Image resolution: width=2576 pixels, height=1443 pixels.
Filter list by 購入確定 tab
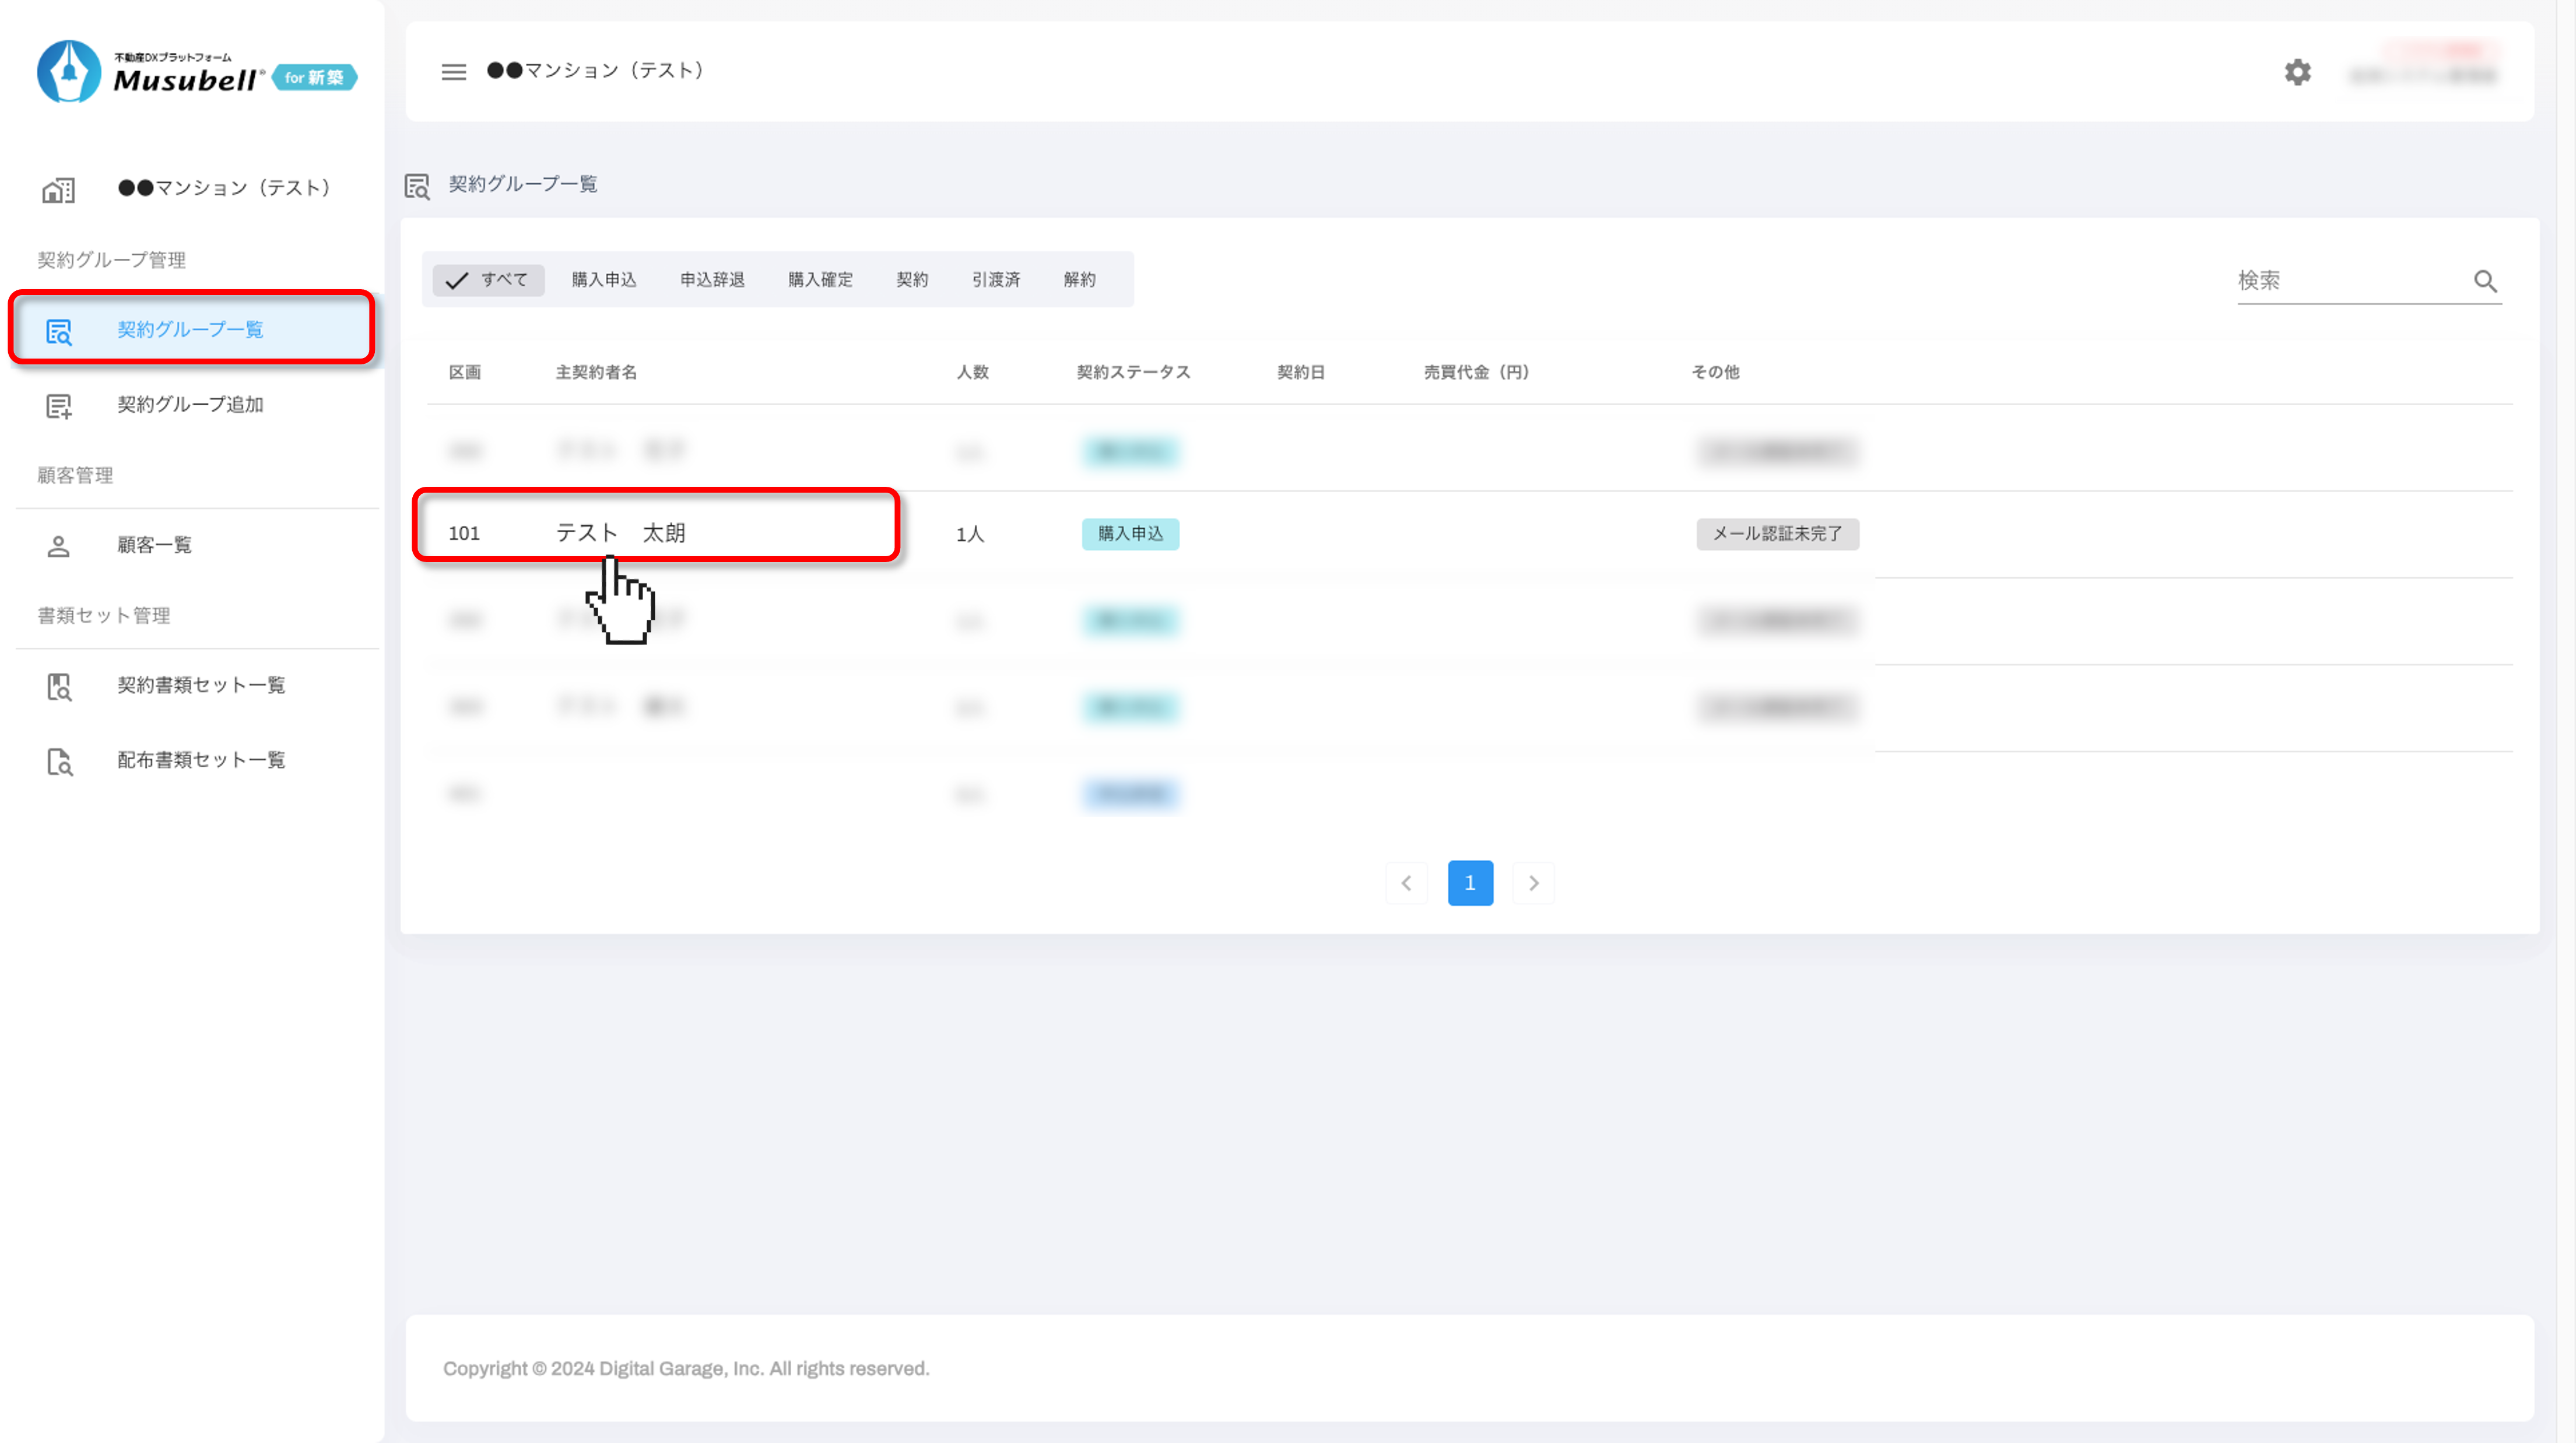(x=820, y=280)
